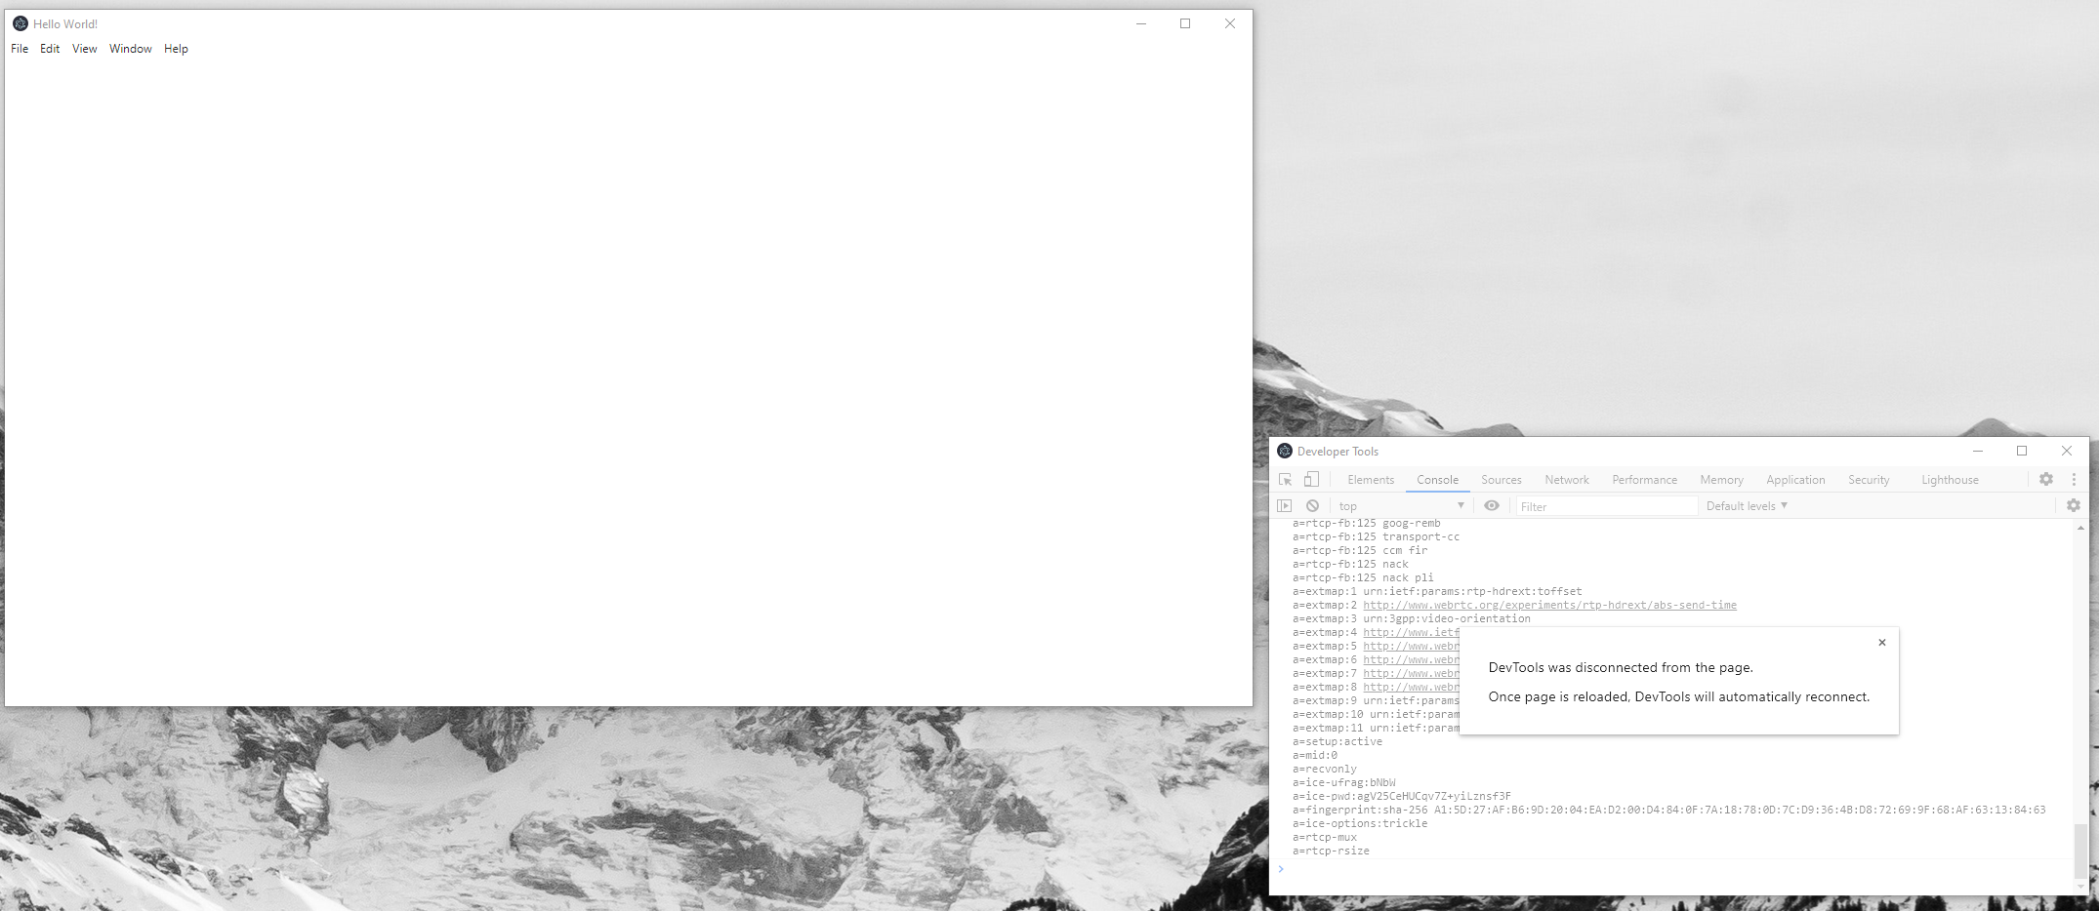Toggle the Default levels filter

tap(1746, 505)
